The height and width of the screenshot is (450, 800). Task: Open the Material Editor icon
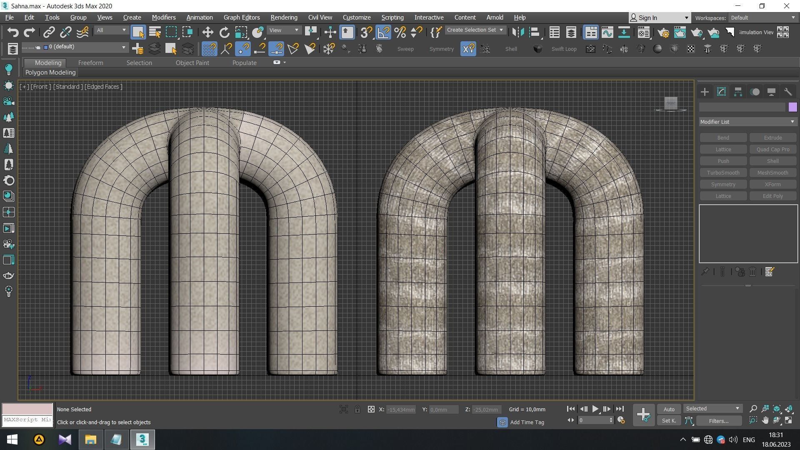[643, 32]
